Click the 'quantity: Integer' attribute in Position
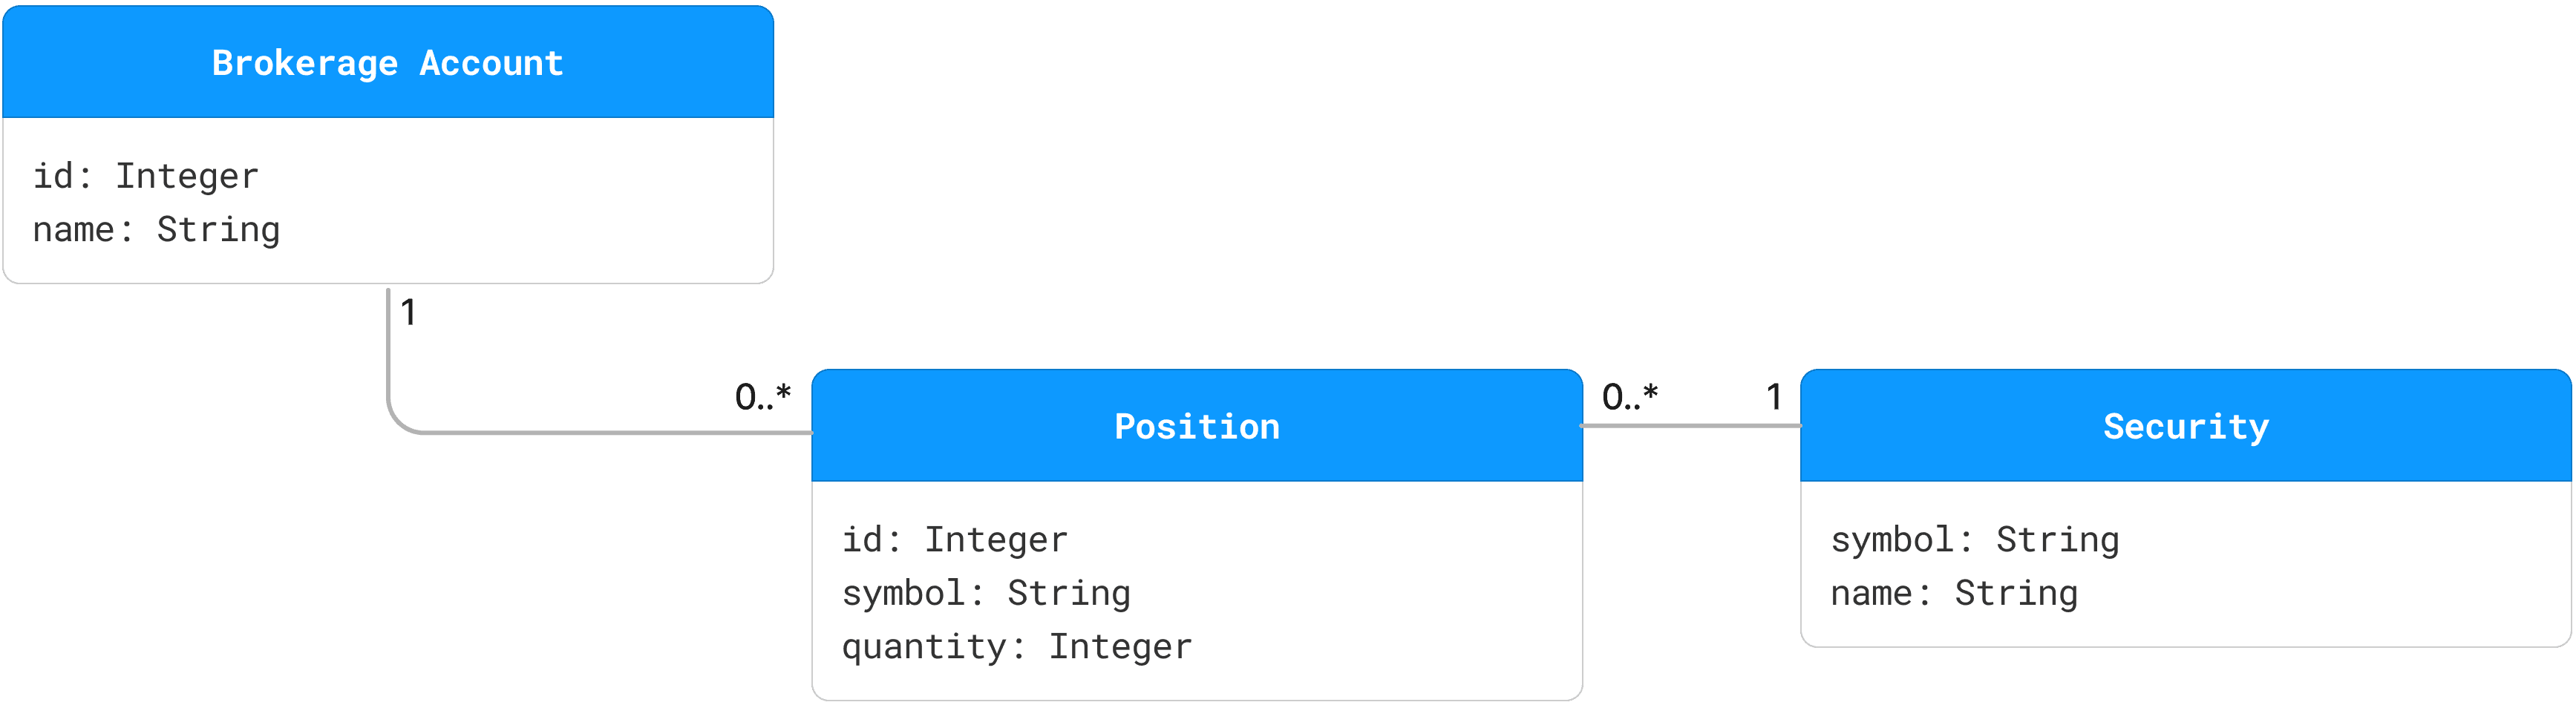The height and width of the screenshot is (705, 2576). 1017,647
